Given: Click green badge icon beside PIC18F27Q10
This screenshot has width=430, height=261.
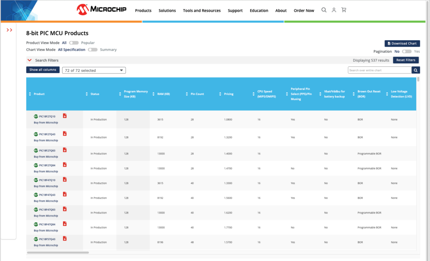Looking at the screenshot, I should (36, 116).
